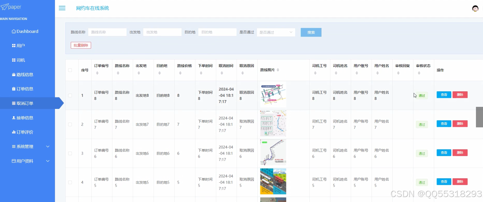Toggle the hamburger menu icon
Image resolution: width=483 pixels, height=202 pixels.
tap(62, 8)
